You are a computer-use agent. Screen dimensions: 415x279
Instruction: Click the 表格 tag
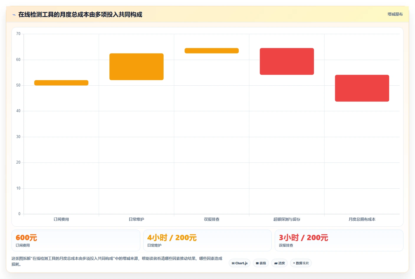pyautogui.click(x=261, y=263)
